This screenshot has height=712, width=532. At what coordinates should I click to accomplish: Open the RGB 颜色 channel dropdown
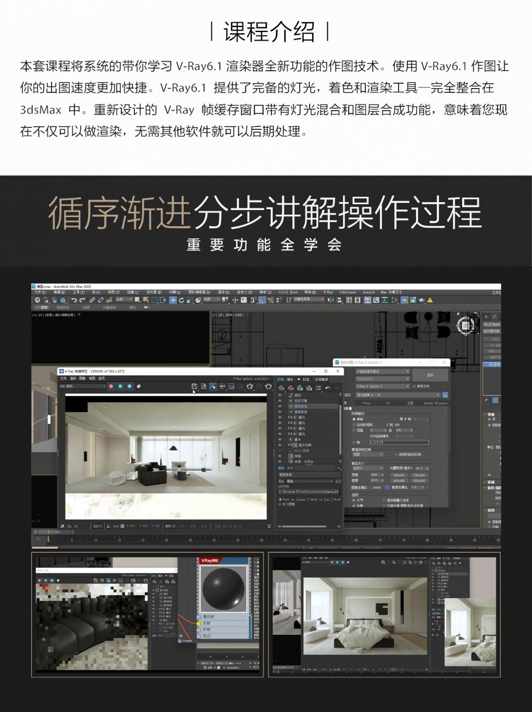pyautogui.click(x=83, y=386)
